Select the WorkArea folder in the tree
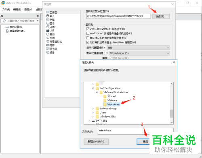Screen dimensions: 202x158 112,104
